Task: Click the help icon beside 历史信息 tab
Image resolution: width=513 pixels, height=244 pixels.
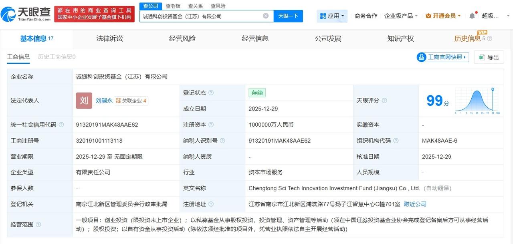Action: (x=489, y=38)
